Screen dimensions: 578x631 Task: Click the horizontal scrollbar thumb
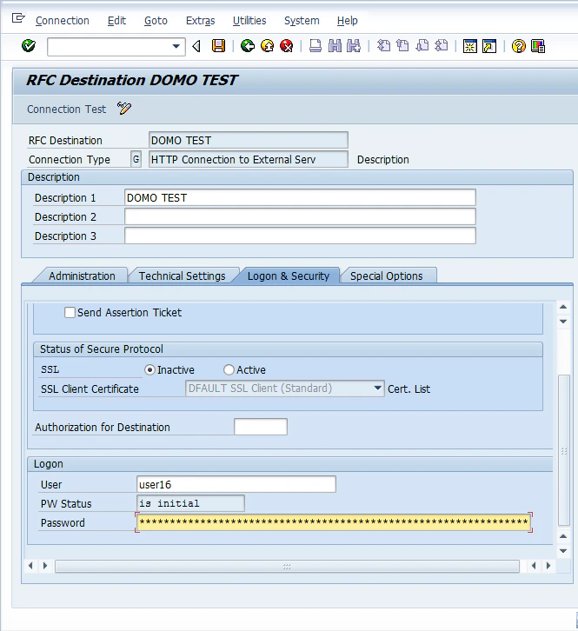287,566
